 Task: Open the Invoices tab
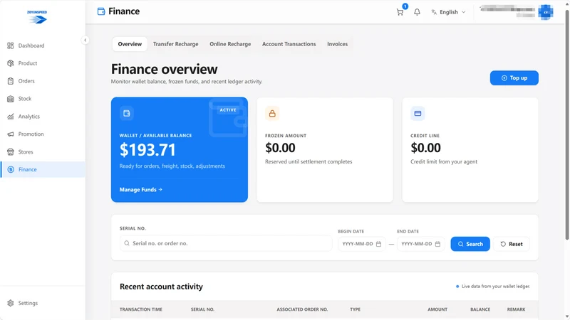337,44
